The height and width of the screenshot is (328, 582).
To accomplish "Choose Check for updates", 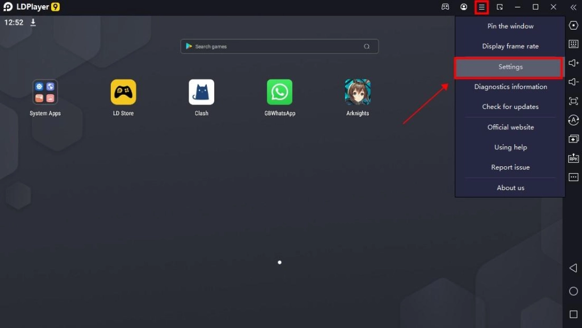I will (510, 107).
